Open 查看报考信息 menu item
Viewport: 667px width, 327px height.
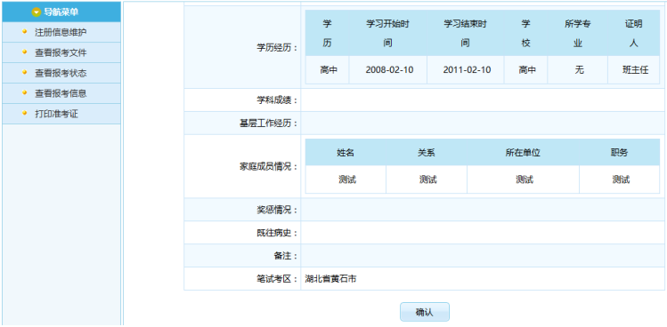tap(61, 93)
